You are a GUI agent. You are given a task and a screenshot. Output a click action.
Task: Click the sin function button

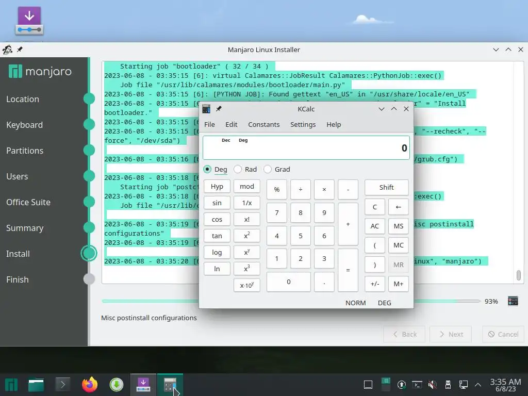tap(217, 203)
